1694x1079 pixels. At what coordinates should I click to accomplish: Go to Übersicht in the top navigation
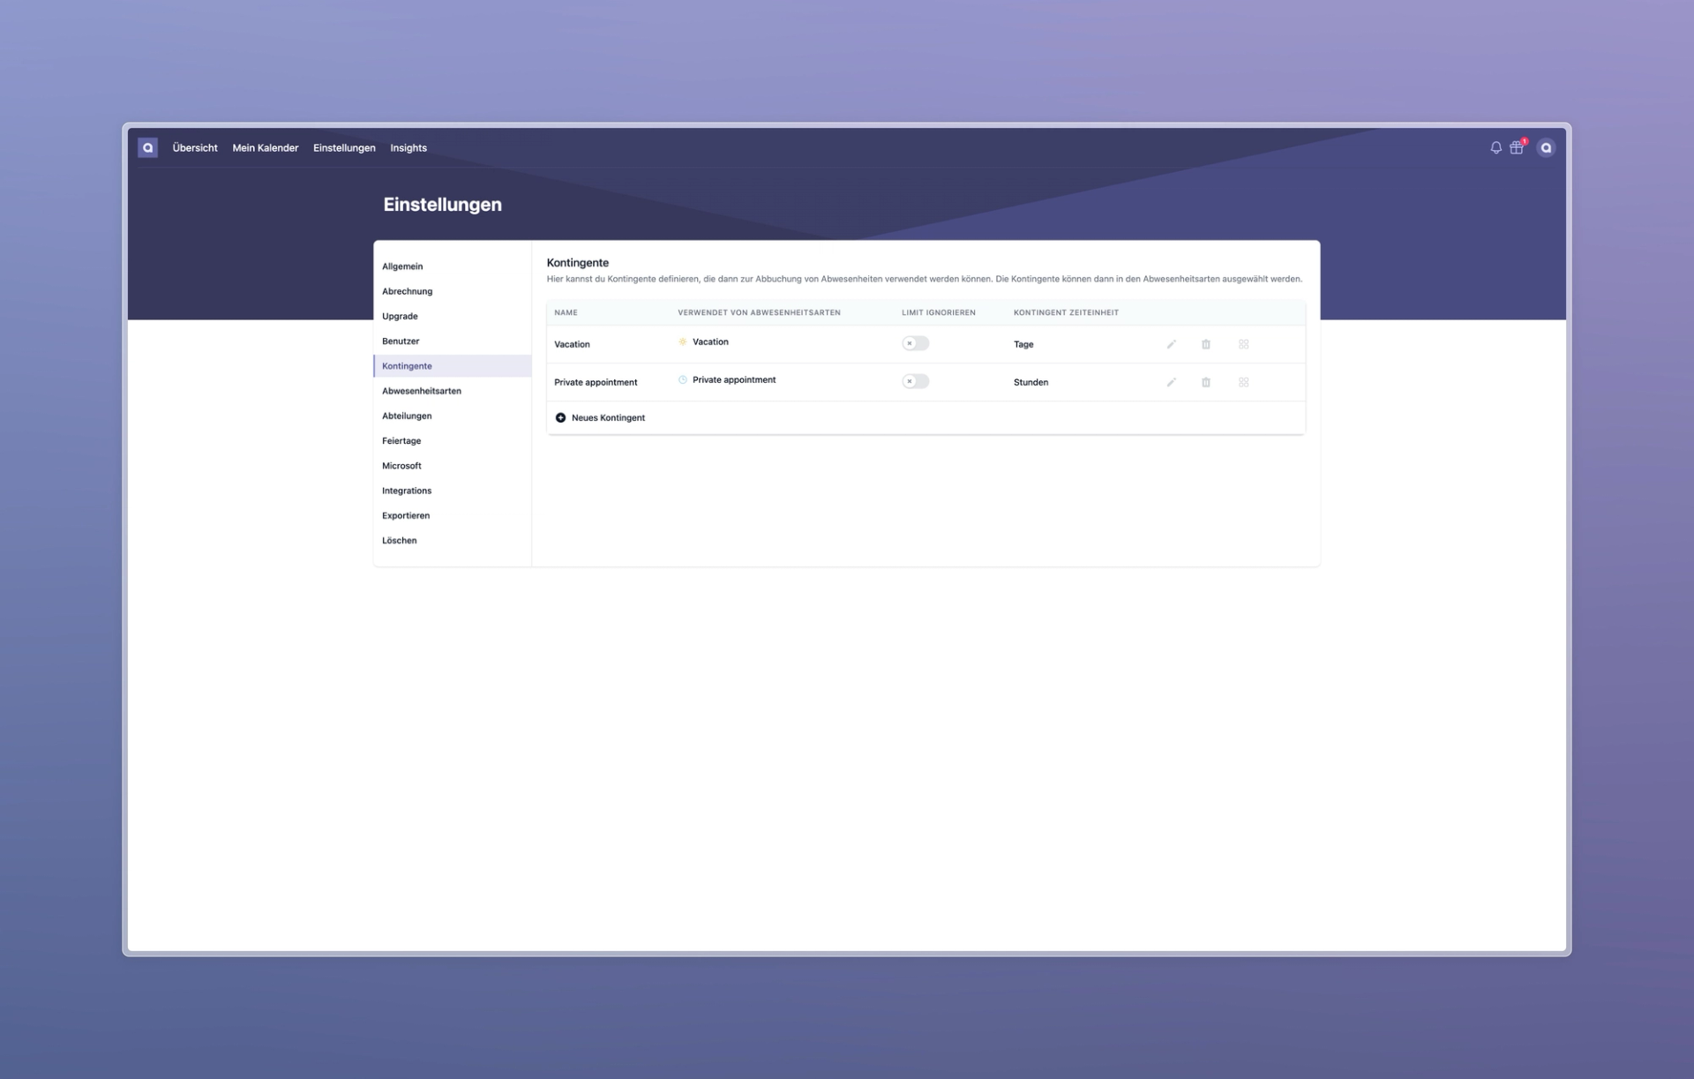195,148
